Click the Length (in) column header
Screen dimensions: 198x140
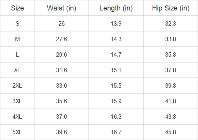pyautogui.click(x=116, y=8)
